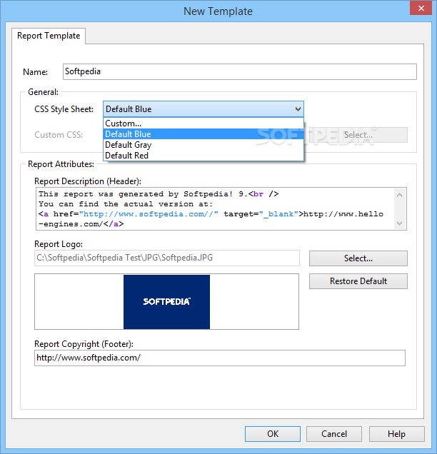
Task: Confirm the template with OK button
Action: coord(273,434)
